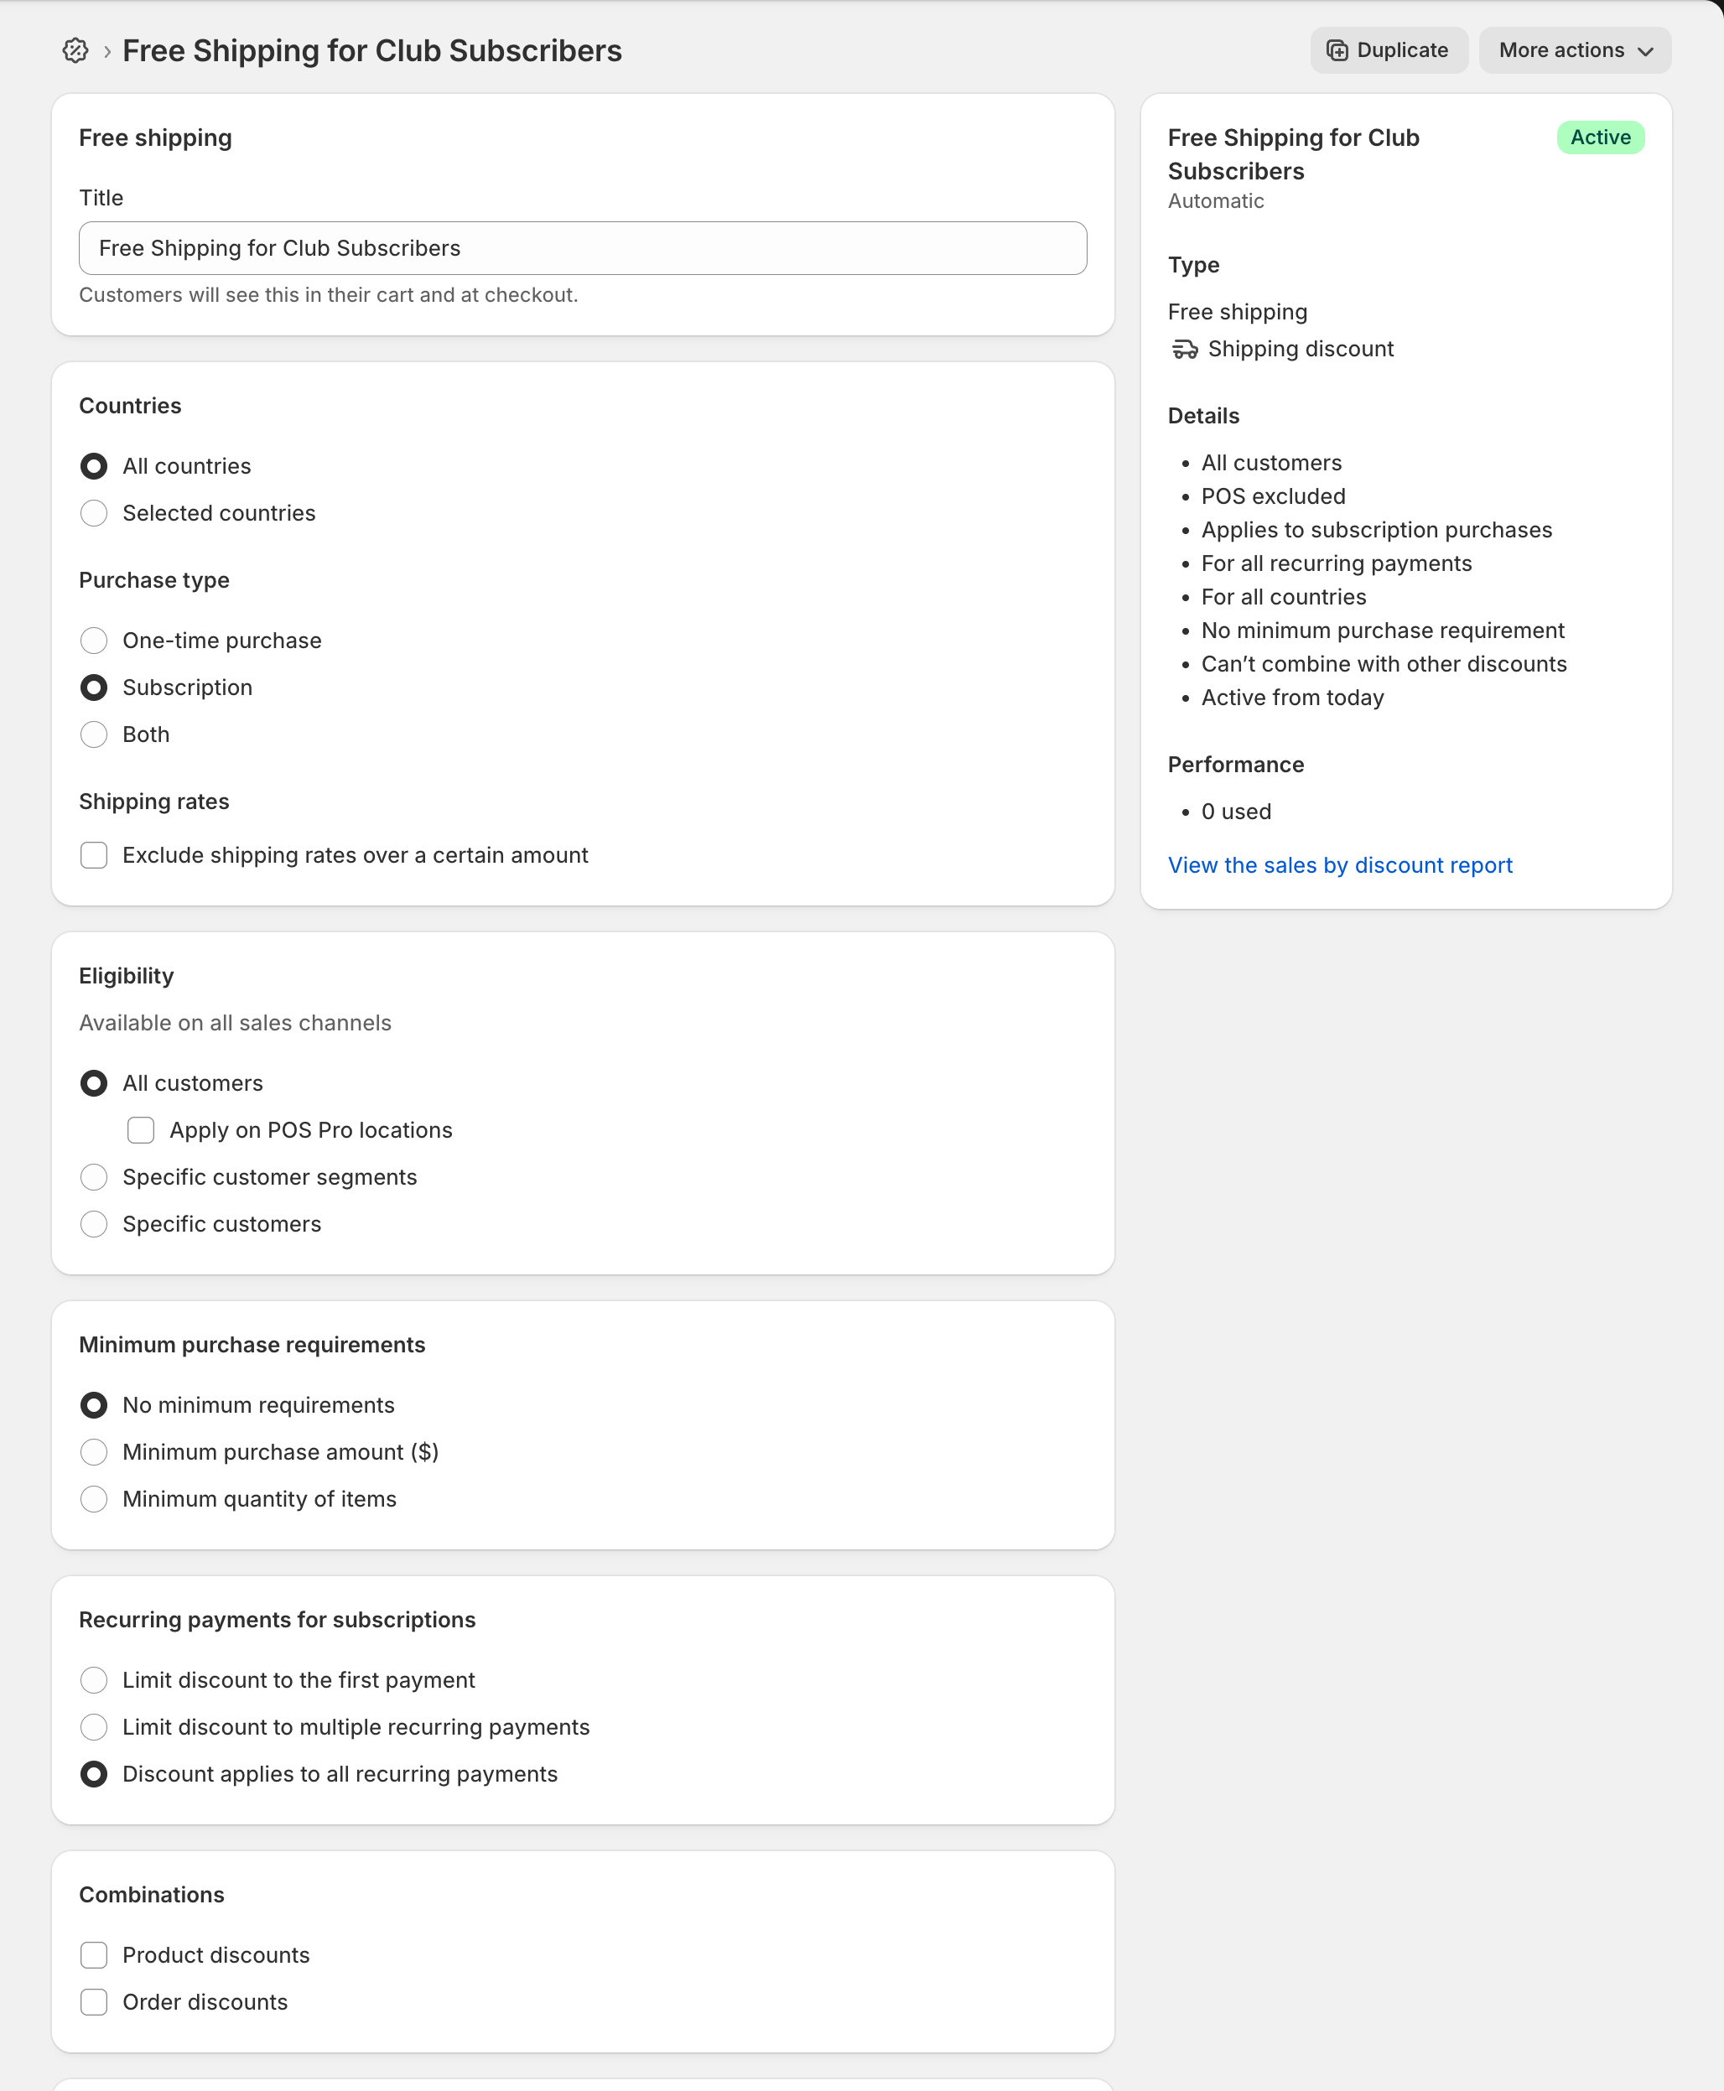
Task: Open View the sales by discount report
Action: point(1340,864)
